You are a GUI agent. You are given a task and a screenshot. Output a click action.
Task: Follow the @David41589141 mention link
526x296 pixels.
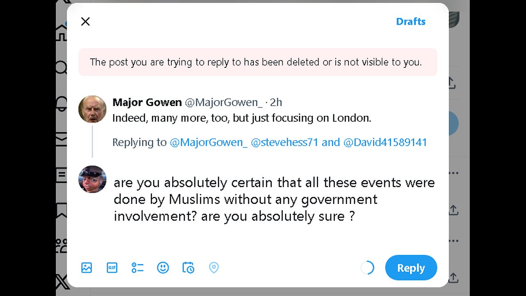(x=385, y=142)
